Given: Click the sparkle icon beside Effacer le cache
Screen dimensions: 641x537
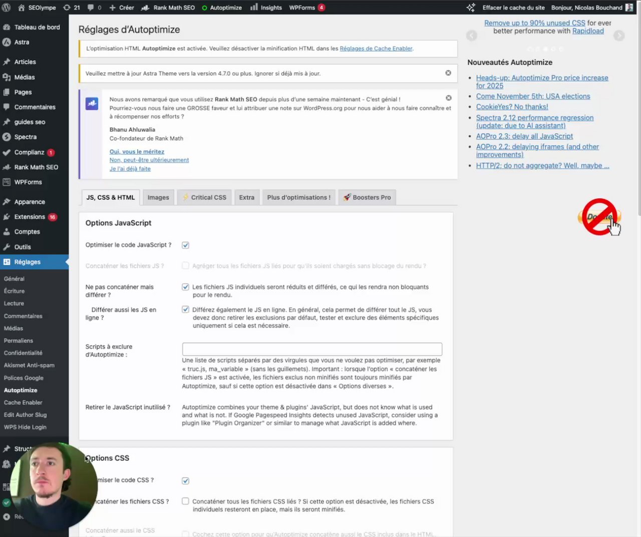Looking at the screenshot, I should 471,8.
